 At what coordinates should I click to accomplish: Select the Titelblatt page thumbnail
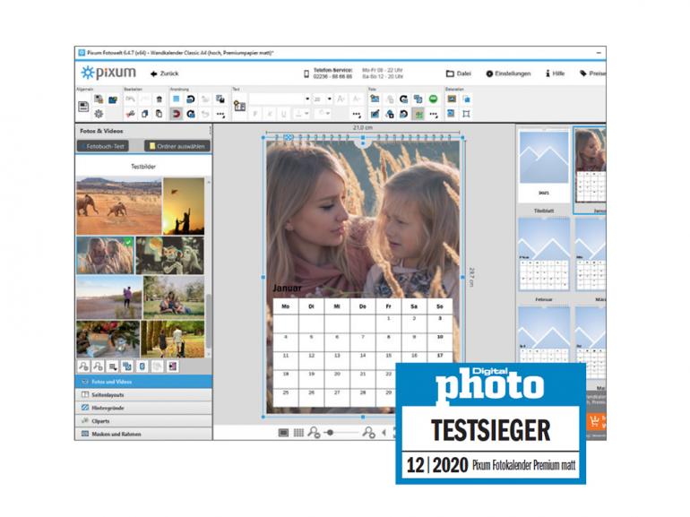coord(544,168)
